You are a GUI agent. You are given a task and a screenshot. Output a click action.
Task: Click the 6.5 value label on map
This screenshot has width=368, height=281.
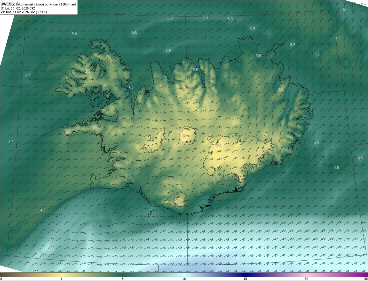(316, 143)
